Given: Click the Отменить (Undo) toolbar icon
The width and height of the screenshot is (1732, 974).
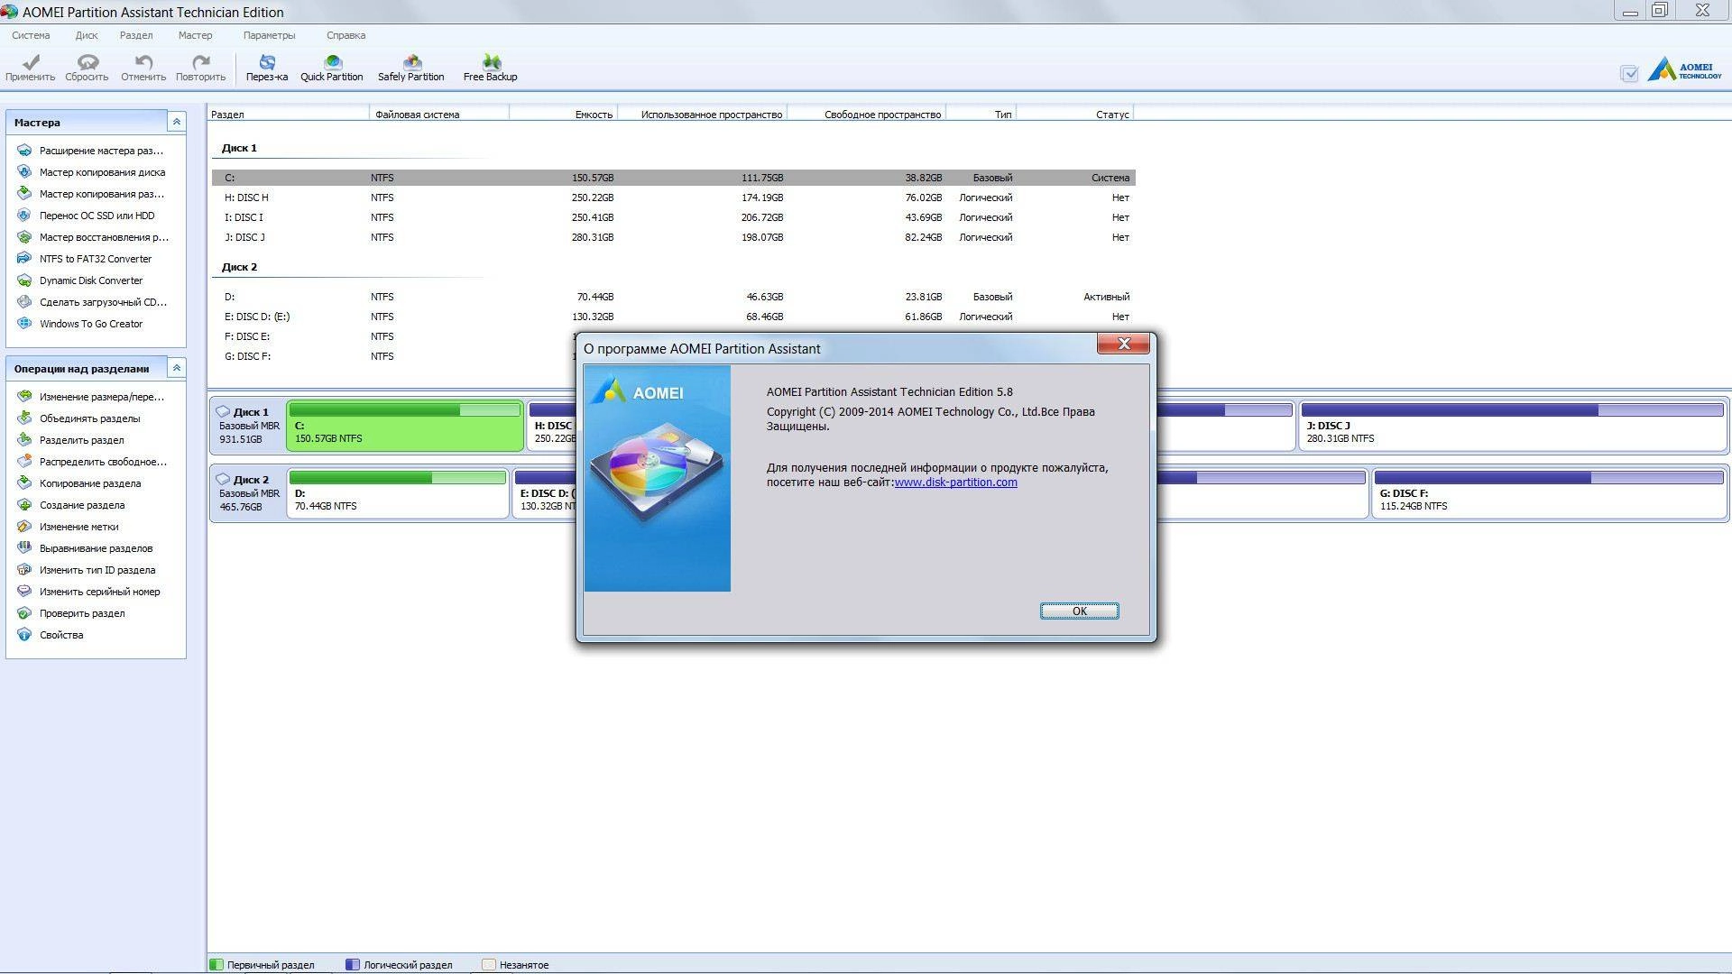Looking at the screenshot, I should 143,68.
